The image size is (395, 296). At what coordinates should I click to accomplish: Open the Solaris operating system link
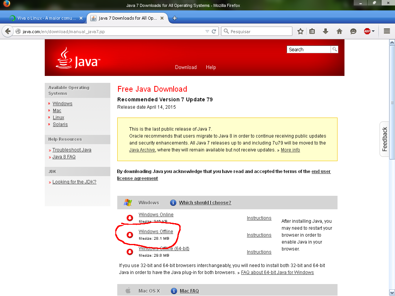point(60,124)
